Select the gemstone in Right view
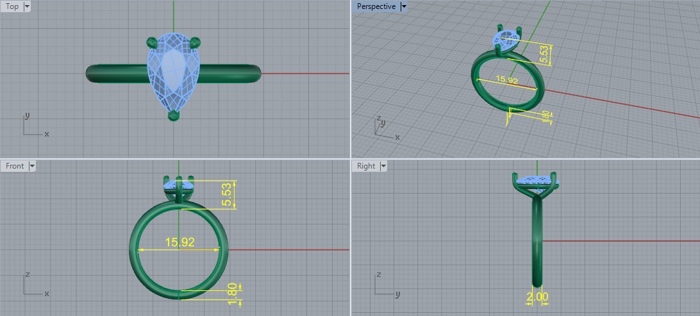Screen dimensions: 700x316 pyautogui.click(x=536, y=180)
